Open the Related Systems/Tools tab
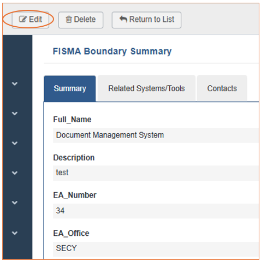This screenshot has width=261, height=262. tap(146, 88)
